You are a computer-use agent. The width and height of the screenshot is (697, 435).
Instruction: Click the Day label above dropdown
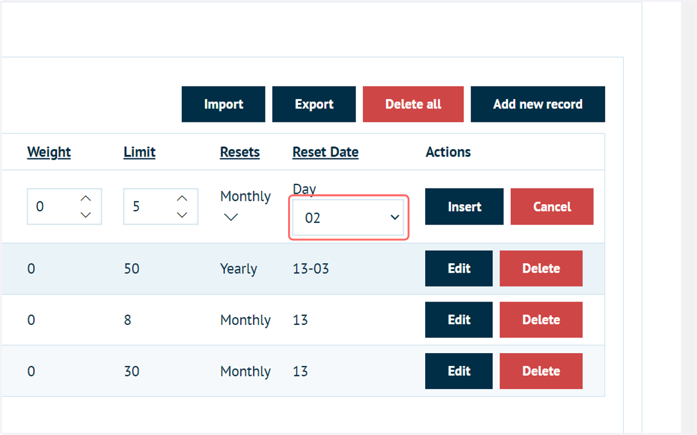[x=304, y=189]
